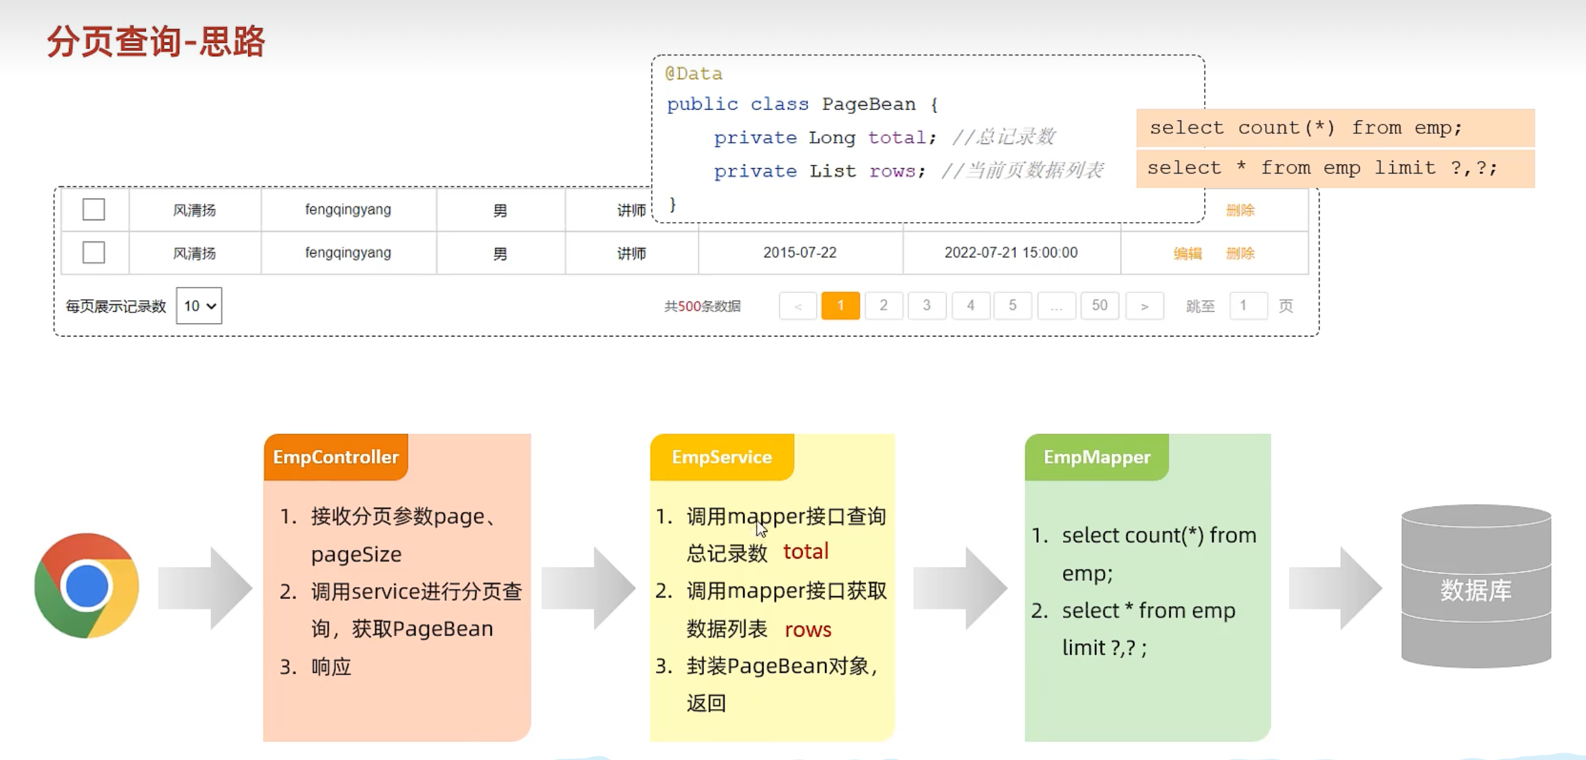
Task: Click the red 'total' text in EmpService
Action: [x=806, y=551]
